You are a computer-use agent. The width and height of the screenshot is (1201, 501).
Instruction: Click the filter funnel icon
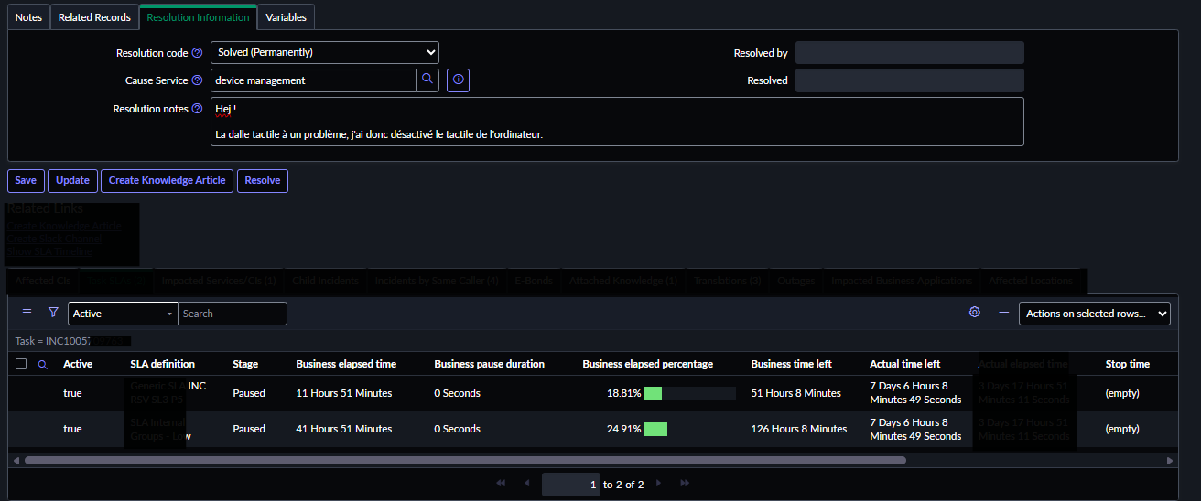click(53, 313)
